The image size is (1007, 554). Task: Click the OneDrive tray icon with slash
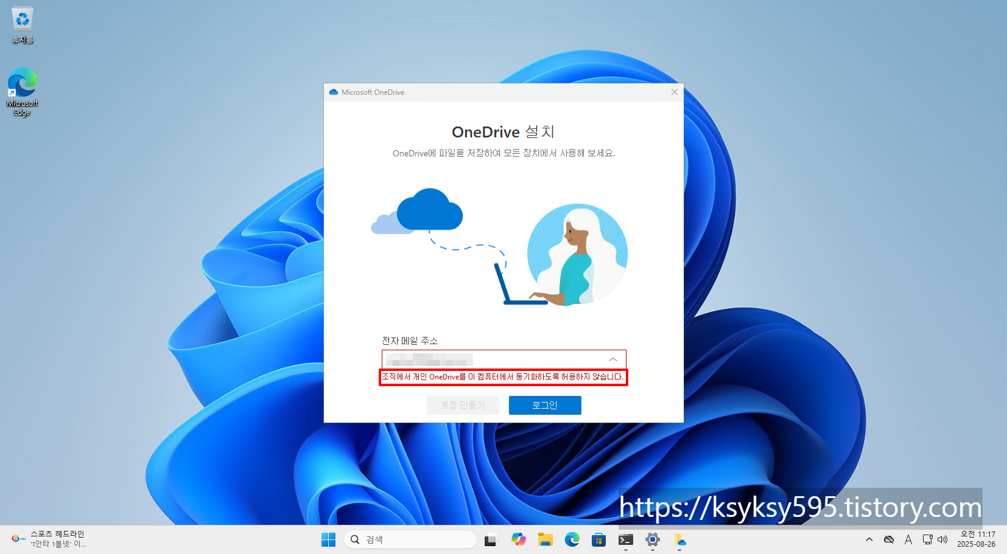(x=889, y=539)
